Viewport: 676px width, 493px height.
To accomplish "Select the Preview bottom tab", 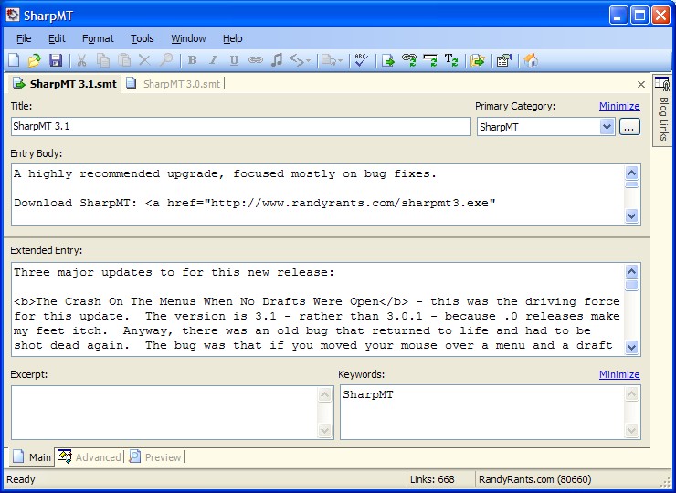I will pyautogui.click(x=155, y=456).
